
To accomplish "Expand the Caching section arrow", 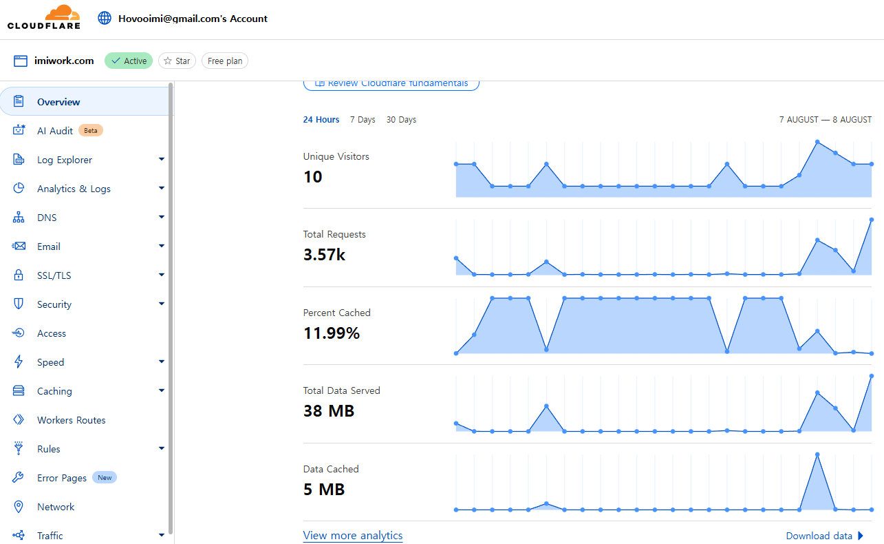I will (162, 391).
